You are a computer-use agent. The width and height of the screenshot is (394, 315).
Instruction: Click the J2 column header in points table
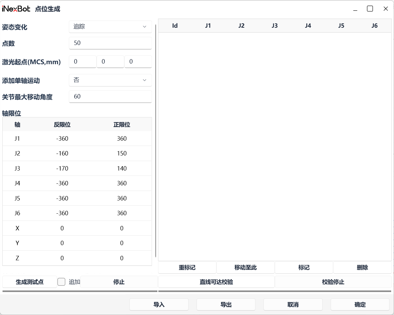(241, 26)
